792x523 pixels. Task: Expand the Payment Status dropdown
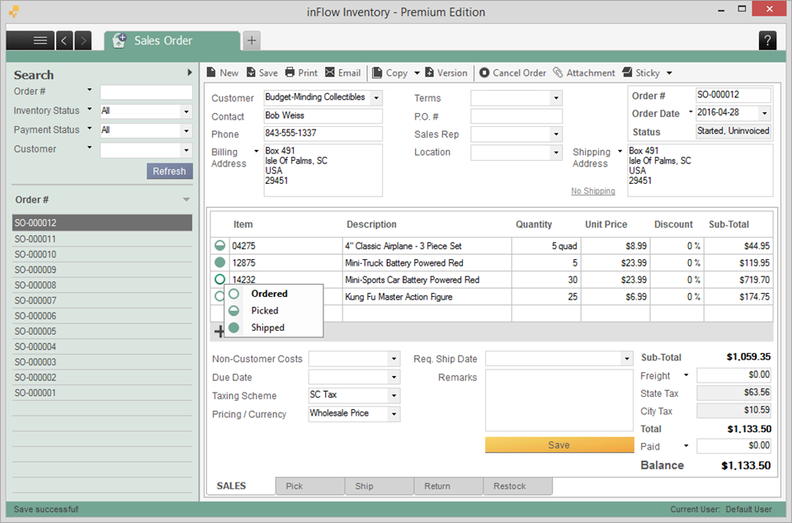pyautogui.click(x=186, y=130)
